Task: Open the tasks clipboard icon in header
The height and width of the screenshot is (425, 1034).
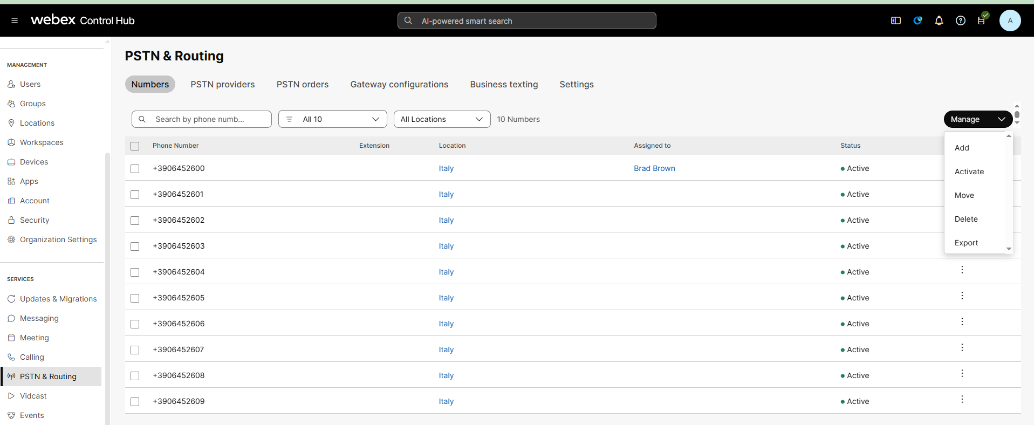Action: pos(981,20)
